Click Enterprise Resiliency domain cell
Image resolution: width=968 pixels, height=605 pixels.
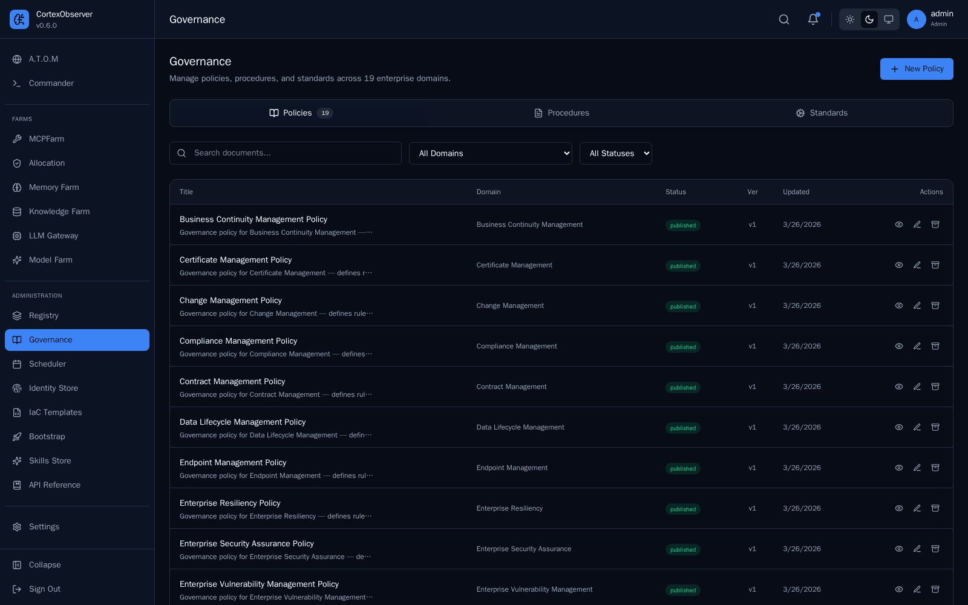point(509,508)
